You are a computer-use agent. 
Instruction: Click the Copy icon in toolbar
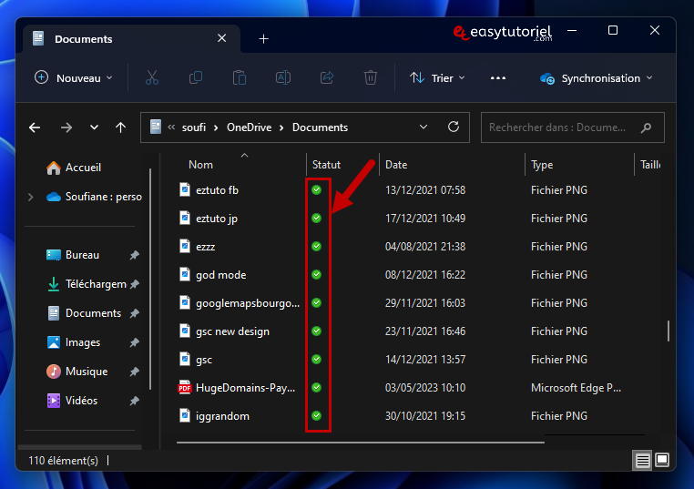(x=196, y=78)
